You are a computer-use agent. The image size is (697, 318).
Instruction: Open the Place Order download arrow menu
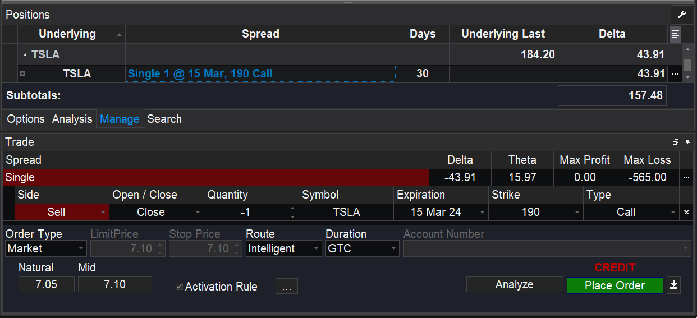click(x=674, y=285)
